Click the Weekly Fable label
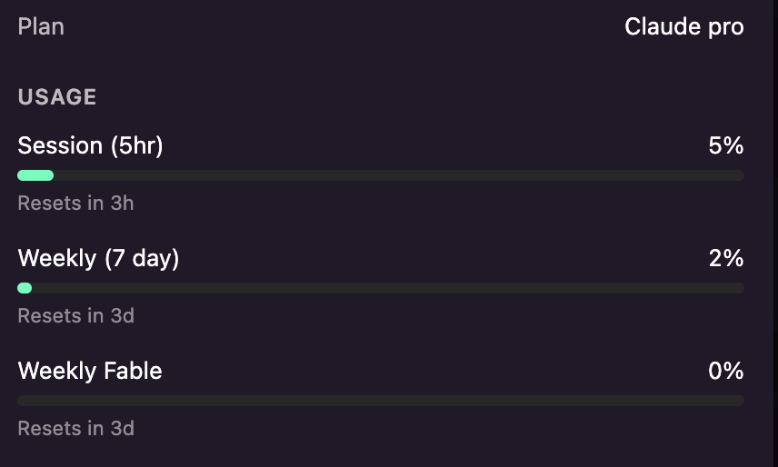The width and height of the screenshot is (778, 467). coord(90,371)
